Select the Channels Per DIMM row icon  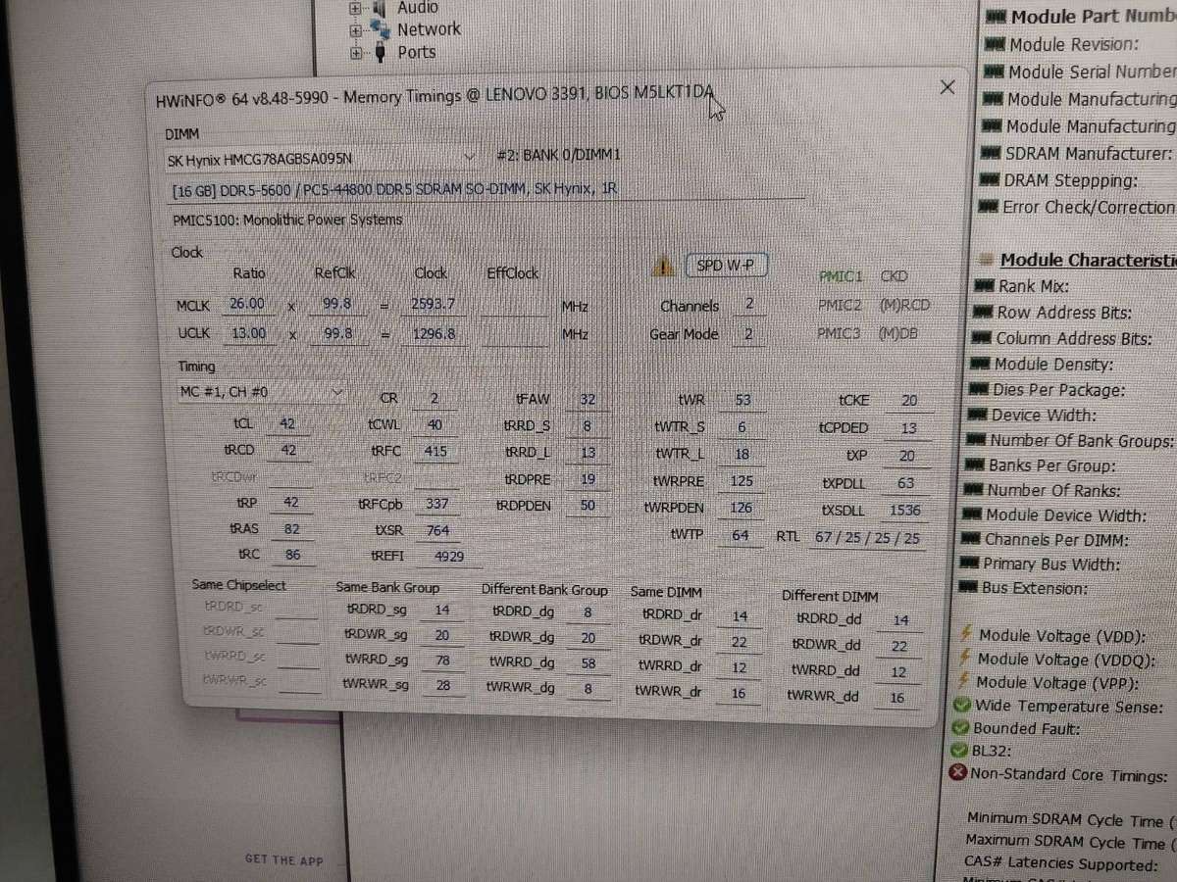pyautogui.click(x=972, y=539)
